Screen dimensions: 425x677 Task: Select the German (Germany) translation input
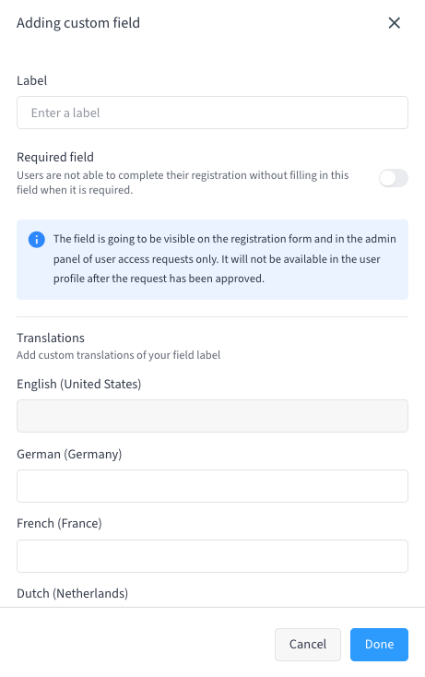point(212,486)
